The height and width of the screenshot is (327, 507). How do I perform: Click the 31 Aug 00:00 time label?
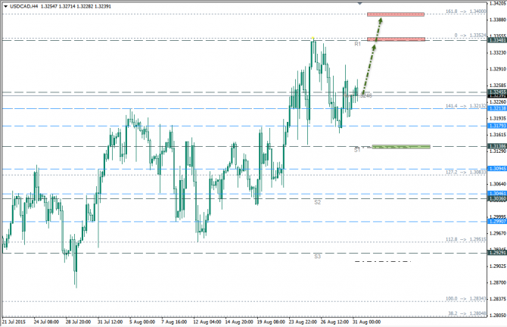tap(367, 322)
